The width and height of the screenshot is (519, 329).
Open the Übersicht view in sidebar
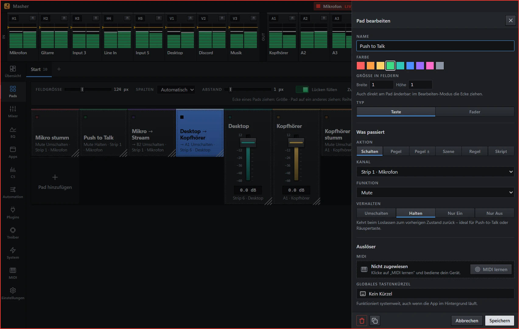(13, 72)
